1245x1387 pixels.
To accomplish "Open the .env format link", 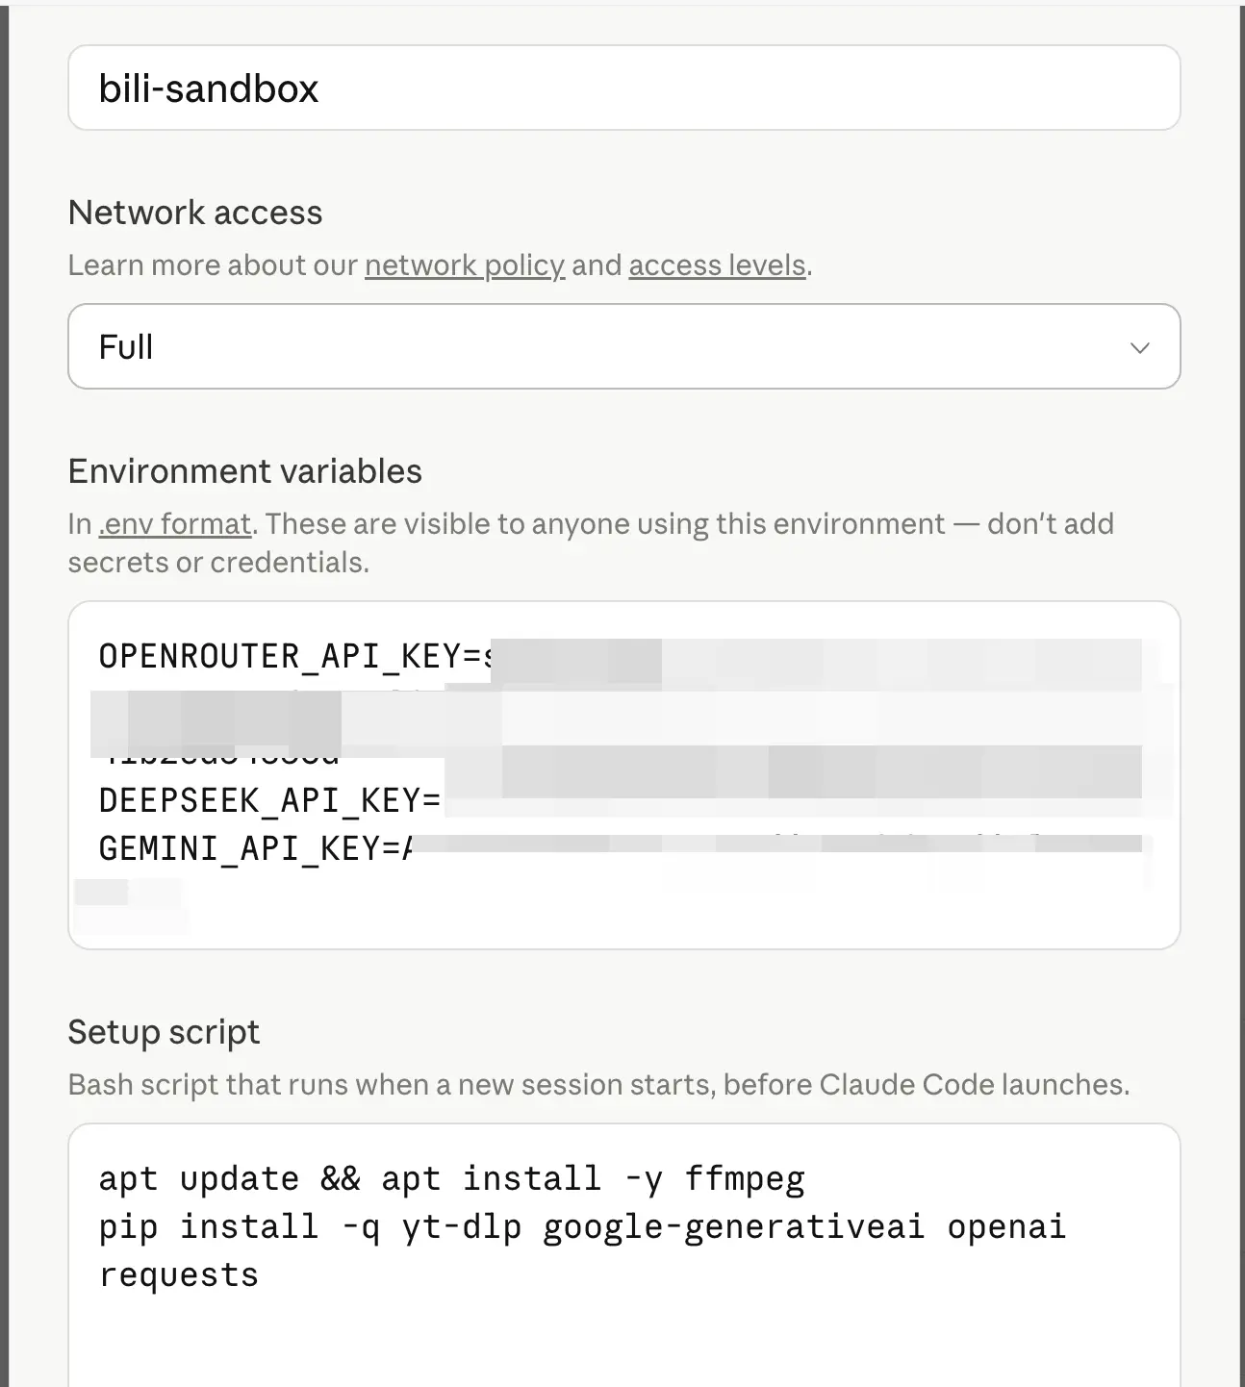I will [x=175, y=524].
